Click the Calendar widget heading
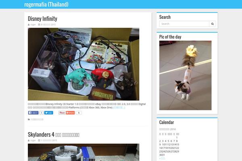This screenshot has height=161, width=242. (167, 122)
